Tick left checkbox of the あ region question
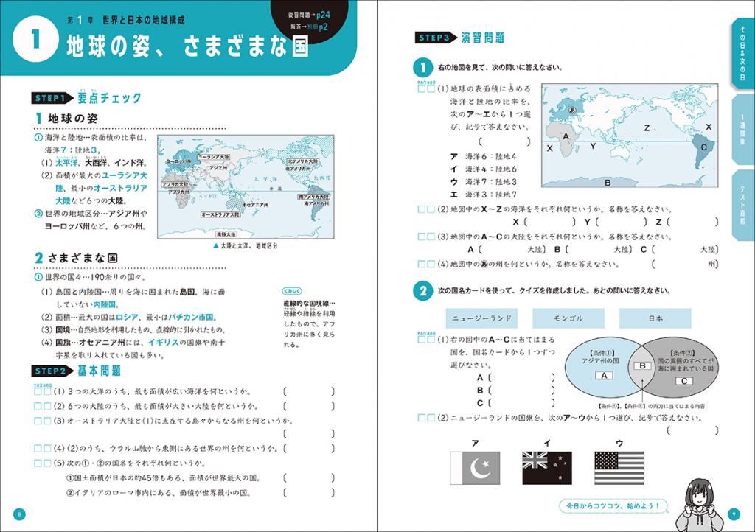 point(422,264)
